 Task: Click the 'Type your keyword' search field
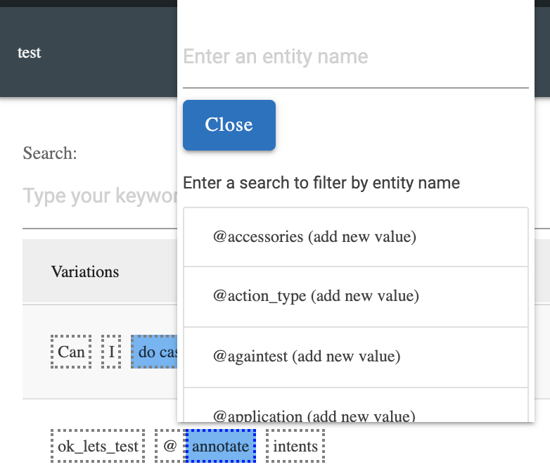(x=98, y=196)
